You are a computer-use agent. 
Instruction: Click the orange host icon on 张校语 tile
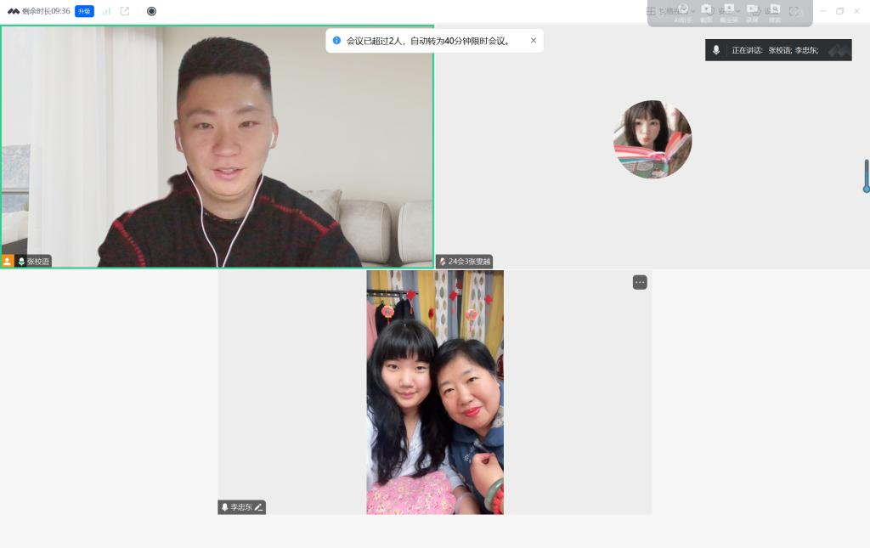click(8, 262)
